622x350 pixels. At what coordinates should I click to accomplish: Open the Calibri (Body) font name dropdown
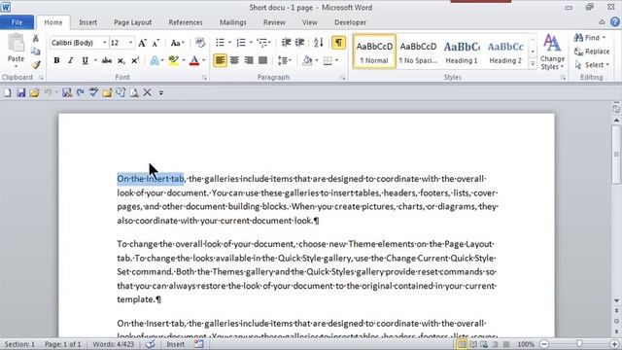[105, 43]
